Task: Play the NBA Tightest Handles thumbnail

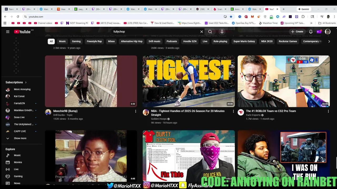Action: pos(189,81)
